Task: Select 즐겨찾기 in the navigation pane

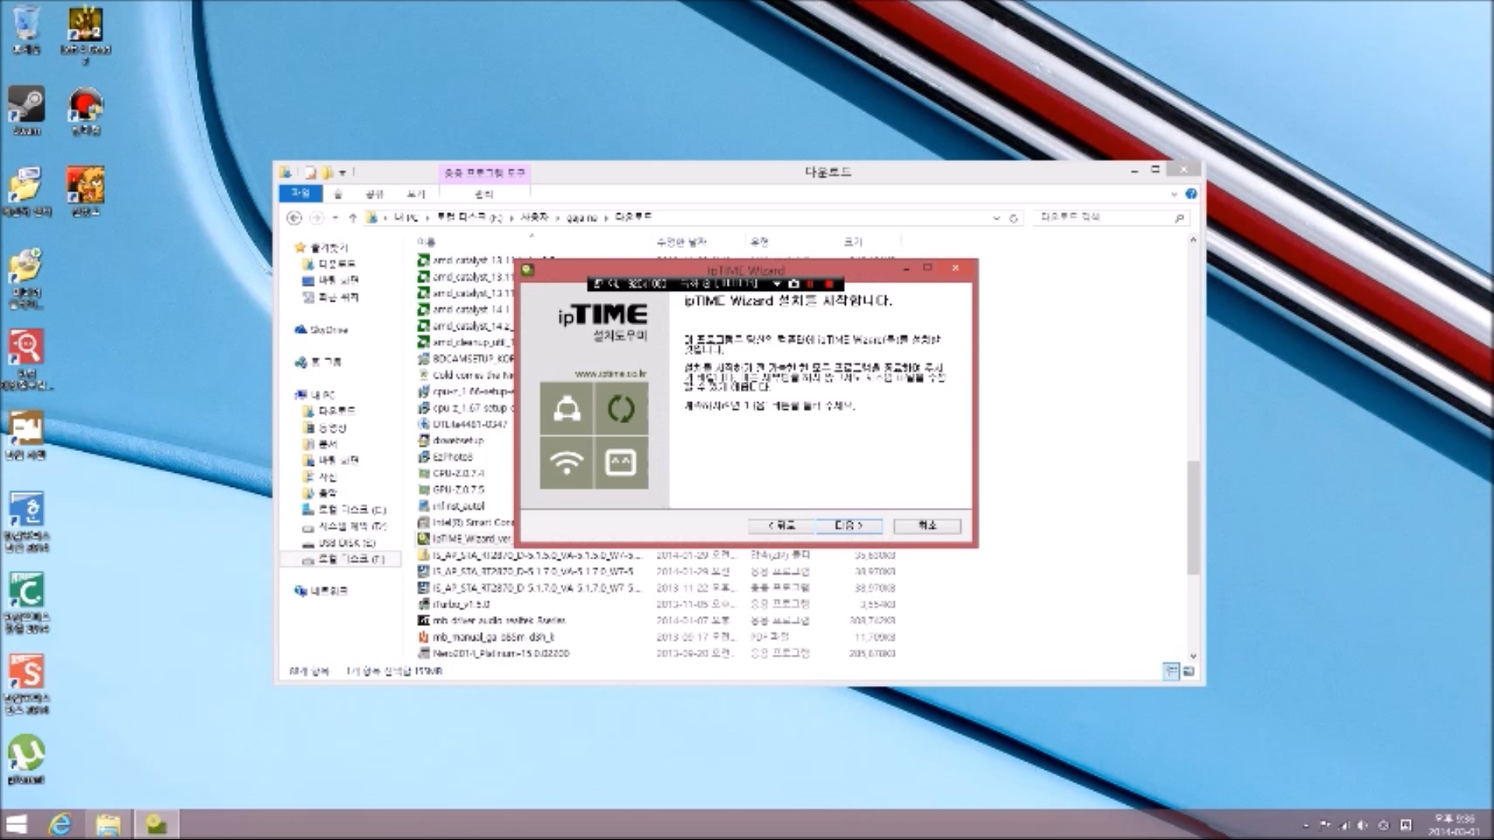Action: click(329, 248)
